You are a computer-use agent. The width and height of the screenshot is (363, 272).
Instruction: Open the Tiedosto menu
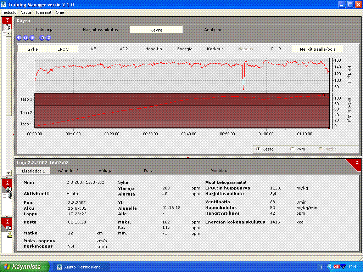click(x=10, y=12)
